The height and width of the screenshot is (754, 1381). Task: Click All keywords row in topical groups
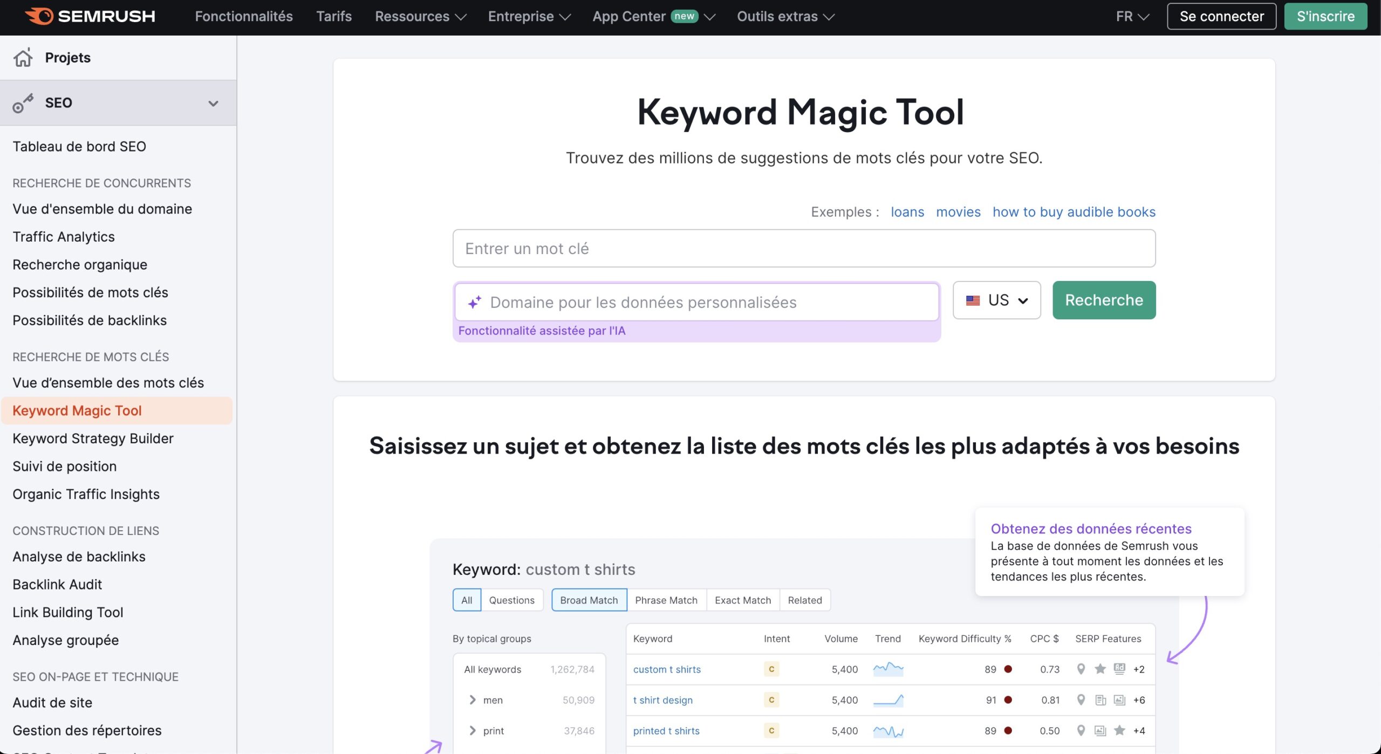click(529, 669)
